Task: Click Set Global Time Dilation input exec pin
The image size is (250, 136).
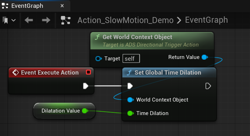Action: pos(130,86)
